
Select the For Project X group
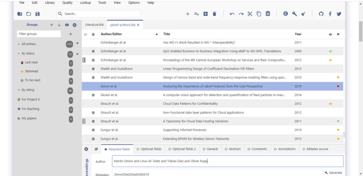30,100
